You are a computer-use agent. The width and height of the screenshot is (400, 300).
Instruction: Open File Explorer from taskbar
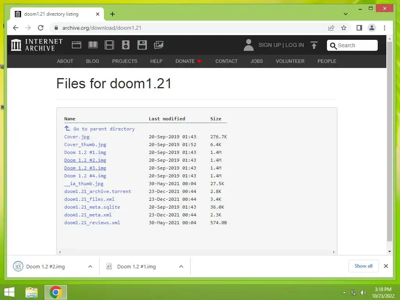pos(32,292)
